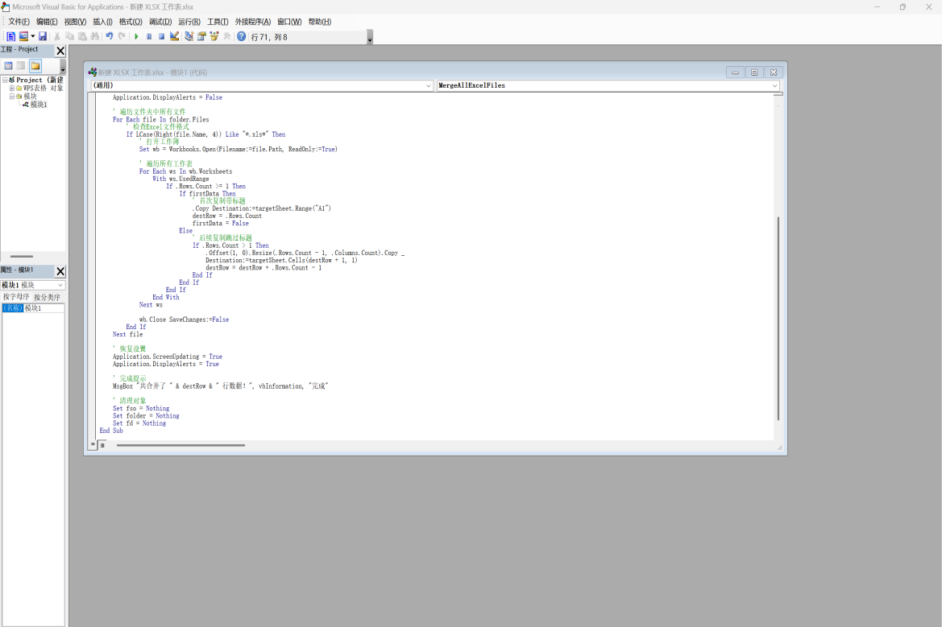Collapse the Project root tree node
Viewport: 942px width, 627px height.
[x=5, y=80]
